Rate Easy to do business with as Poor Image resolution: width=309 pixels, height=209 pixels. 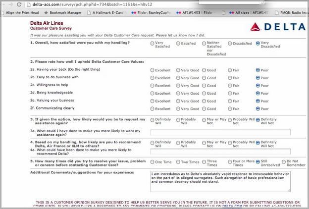tap(258, 78)
